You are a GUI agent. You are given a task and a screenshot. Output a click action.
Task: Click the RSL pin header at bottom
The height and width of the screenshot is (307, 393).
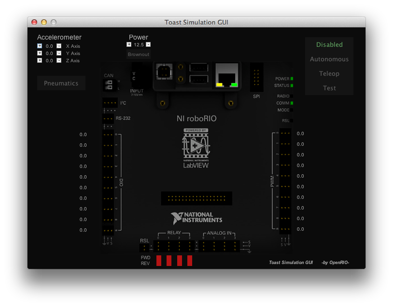pyautogui.click(x=144, y=248)
